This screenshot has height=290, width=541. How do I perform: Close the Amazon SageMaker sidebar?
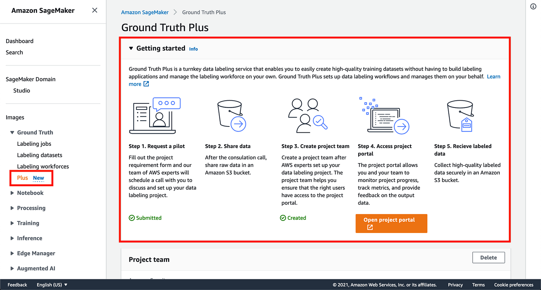[95, 10]
